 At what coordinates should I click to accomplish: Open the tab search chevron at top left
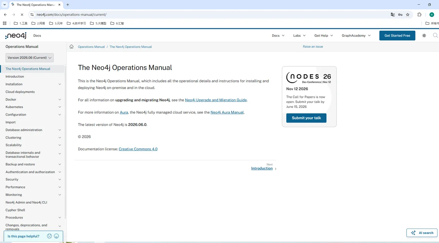tap(4, 5)
